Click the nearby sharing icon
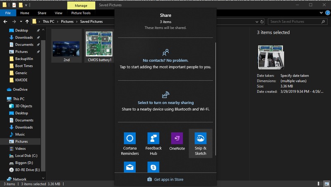The width and height of the screenshot is (331, 187). [165, 95]
